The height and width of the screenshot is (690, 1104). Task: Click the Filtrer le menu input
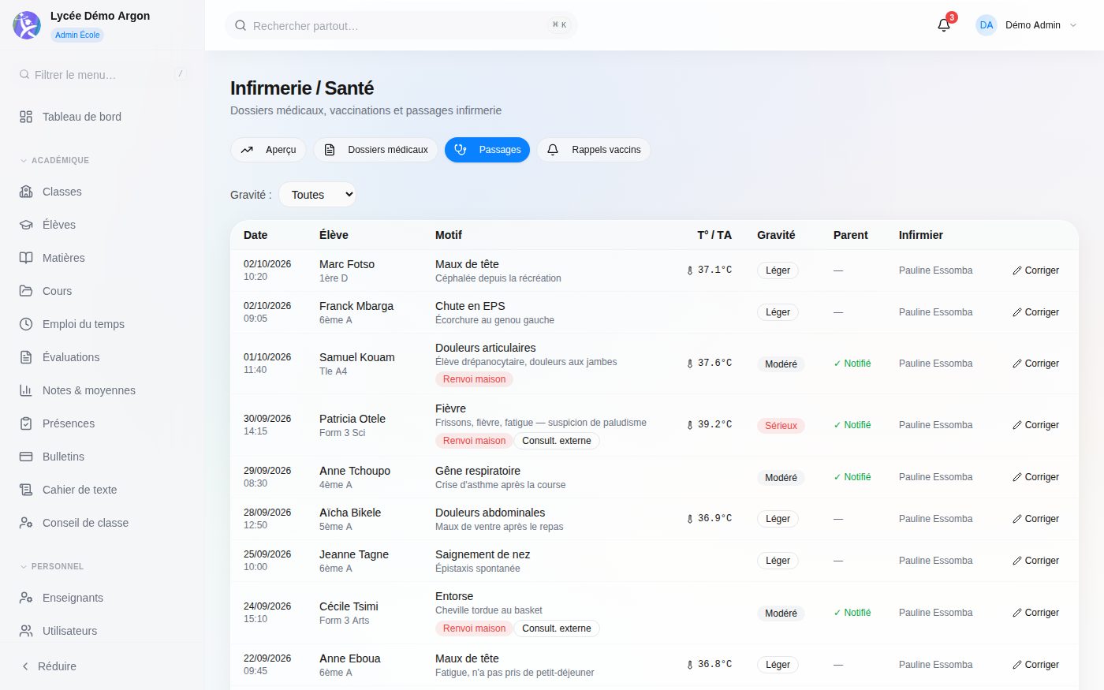103,75
